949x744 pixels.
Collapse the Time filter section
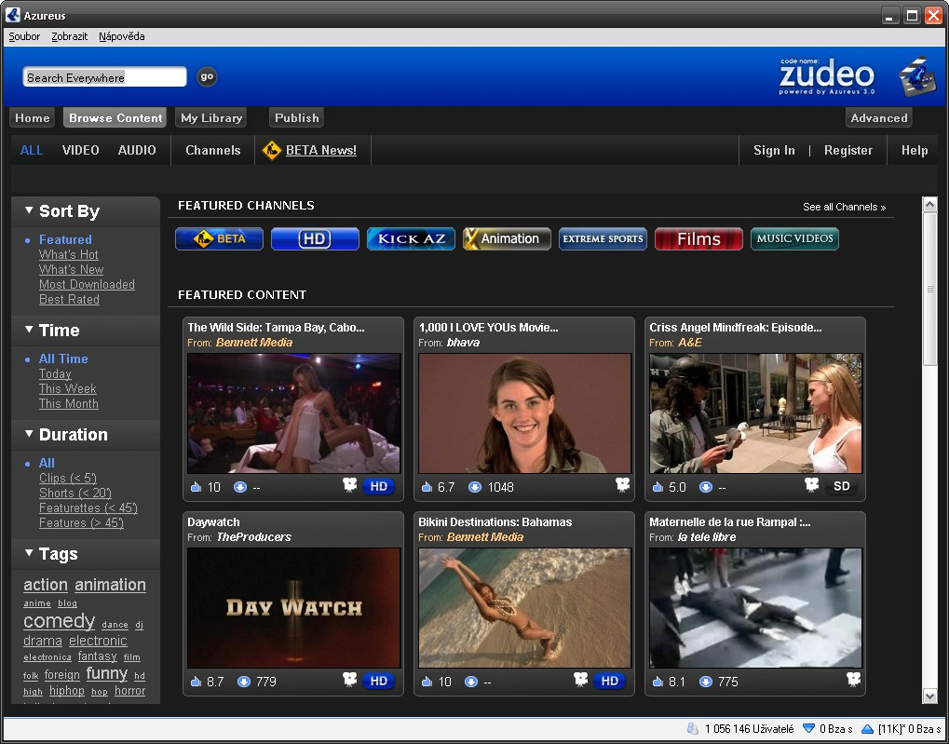tap(29, 330)
